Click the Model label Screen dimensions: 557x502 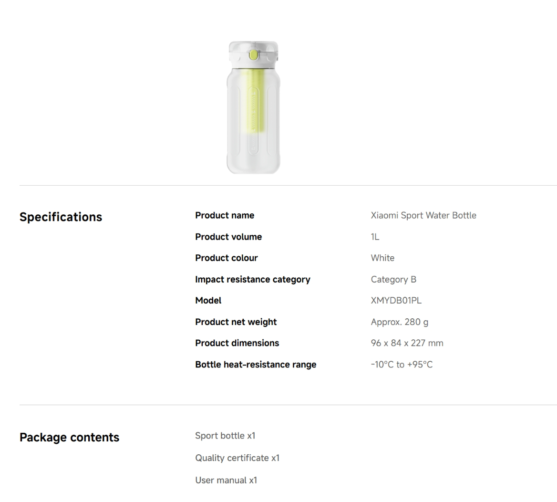(208, 300)
